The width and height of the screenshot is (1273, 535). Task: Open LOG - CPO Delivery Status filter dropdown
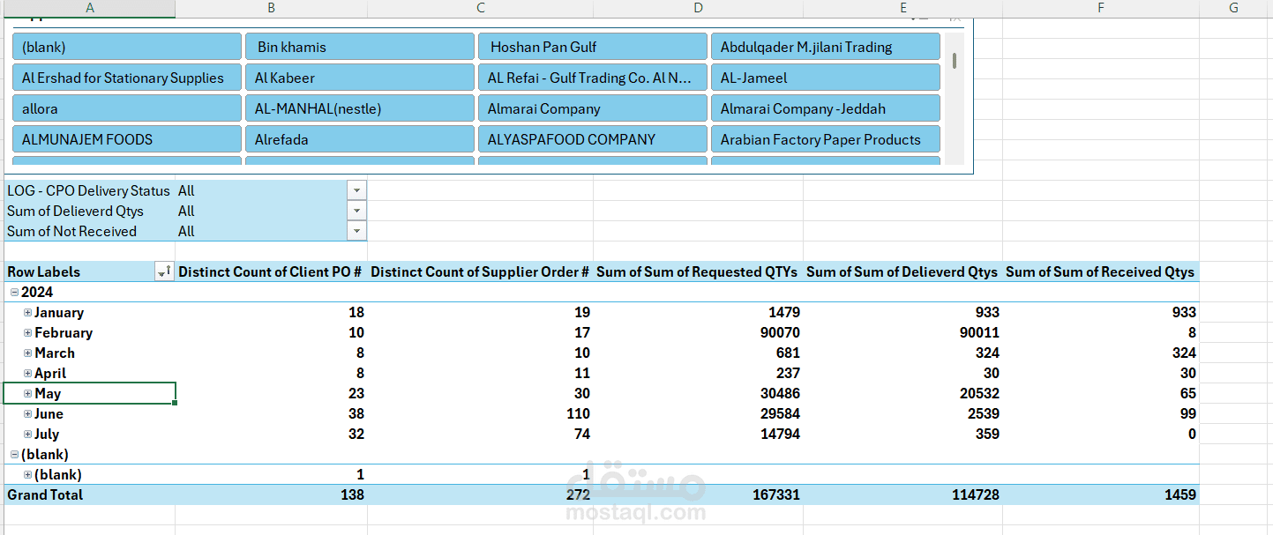356,190
